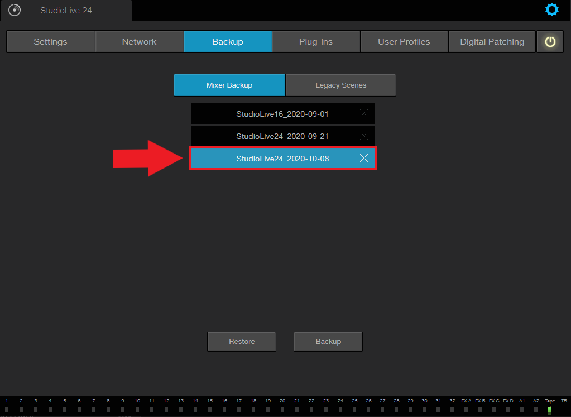Open the Digital Patching tab
This screenshot has height=417, width=571.
[492, 41]
